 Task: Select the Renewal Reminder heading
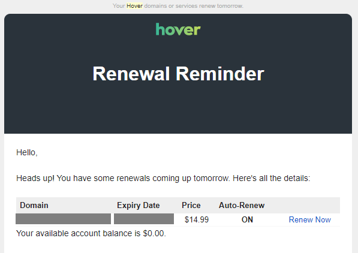[178, 74]
